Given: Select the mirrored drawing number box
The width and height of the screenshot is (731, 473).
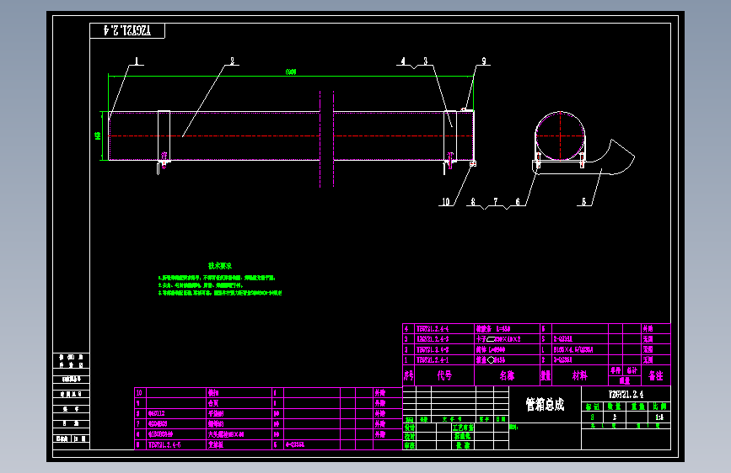Looking at the screenshot, I should tap(127, 31).
